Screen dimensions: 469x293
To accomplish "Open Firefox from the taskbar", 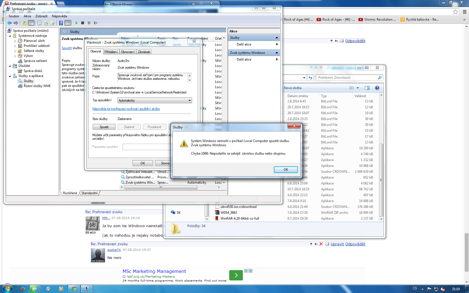I will [x=23, y=289].
